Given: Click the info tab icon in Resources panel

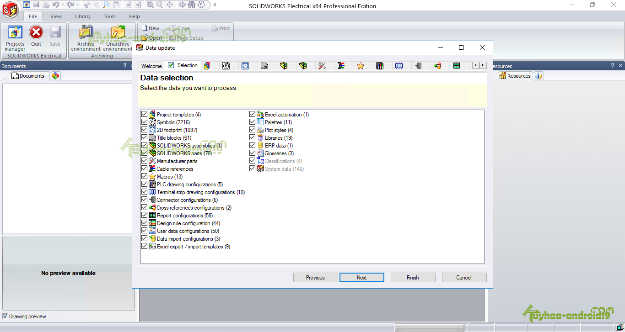Looking at the screenshot, I should tap(539, 76).
